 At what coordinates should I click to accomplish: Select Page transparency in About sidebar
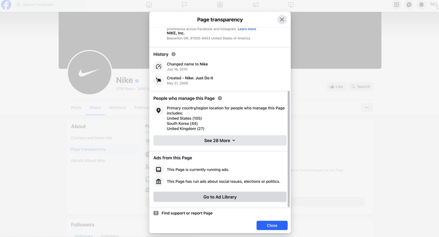[88, 149]
